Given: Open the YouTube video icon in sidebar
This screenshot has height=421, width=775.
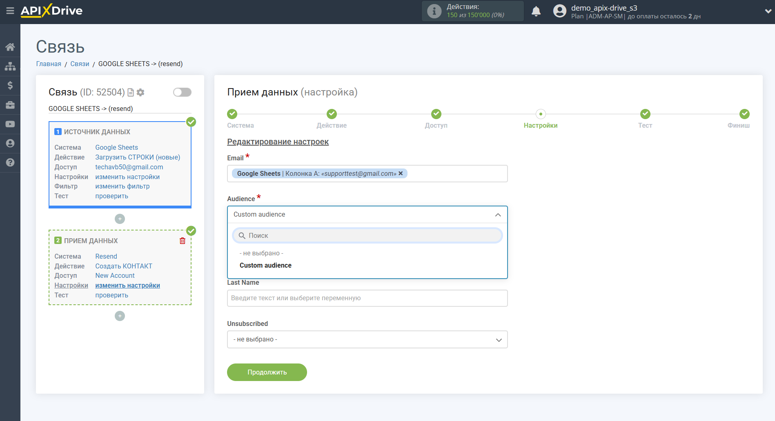Looking at the screenshot, I should click(x=10, y=124).
